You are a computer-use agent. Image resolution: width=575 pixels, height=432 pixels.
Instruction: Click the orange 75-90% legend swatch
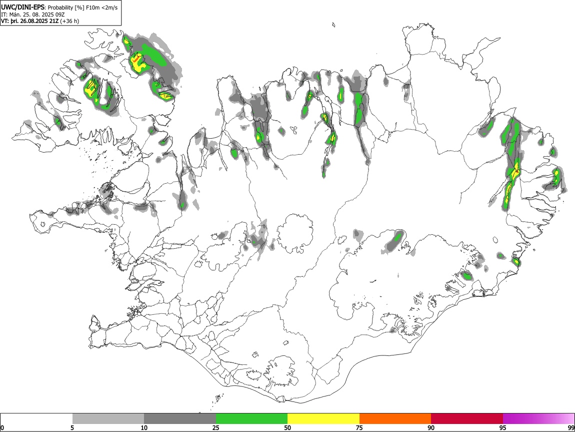tap(395, 418)
